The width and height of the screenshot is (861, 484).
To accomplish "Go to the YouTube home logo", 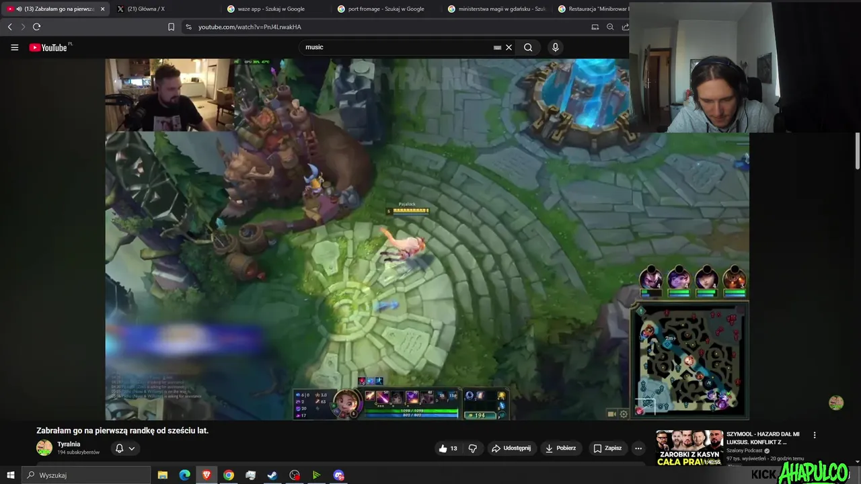I will pos(48,48).
